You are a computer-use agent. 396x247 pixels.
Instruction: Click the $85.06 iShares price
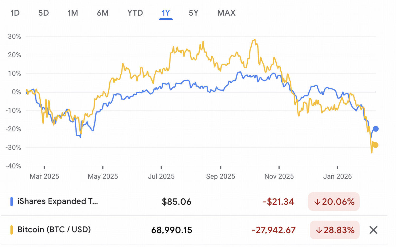pos(176,202)
